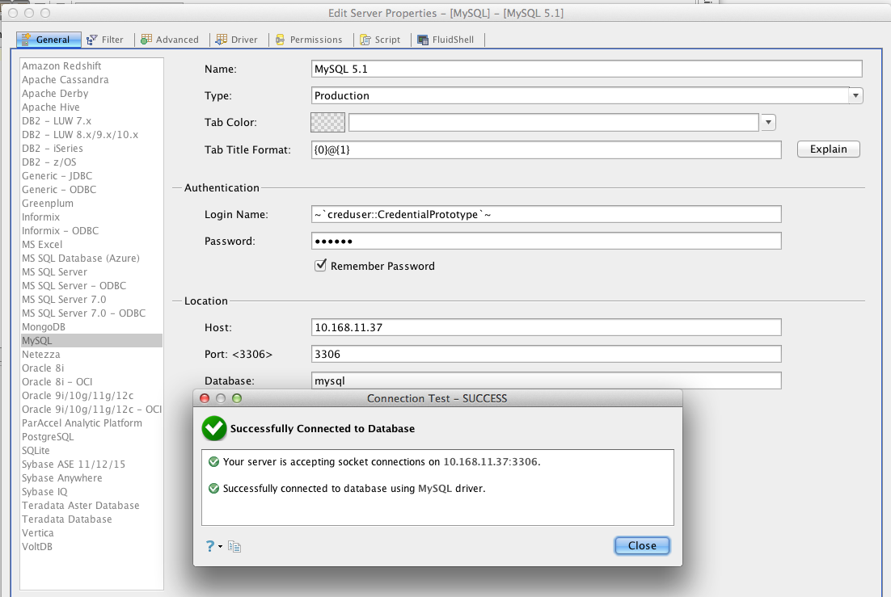Close the Connection Test dialog
Viewport: 891px width, 597px height.
pyautogui.click(x=642, y=545)
